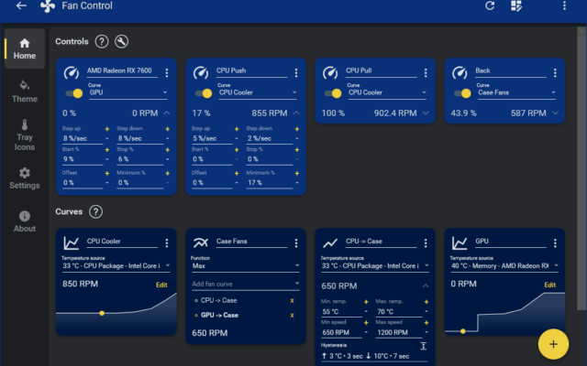This screenshot has width=587, height=366.
Task: Open Case Fans curve three-dot menu
Action: [x=296, y=243]
